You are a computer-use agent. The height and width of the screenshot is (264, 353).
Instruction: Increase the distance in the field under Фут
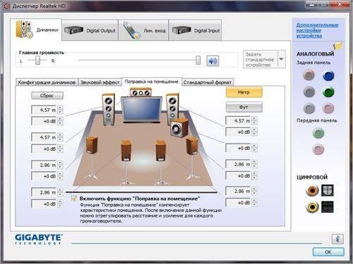pos(254,119)
